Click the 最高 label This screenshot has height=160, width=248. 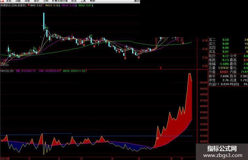coord(233,60)
